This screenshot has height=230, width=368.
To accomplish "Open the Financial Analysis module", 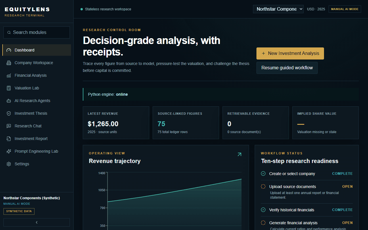I will 37,75.
